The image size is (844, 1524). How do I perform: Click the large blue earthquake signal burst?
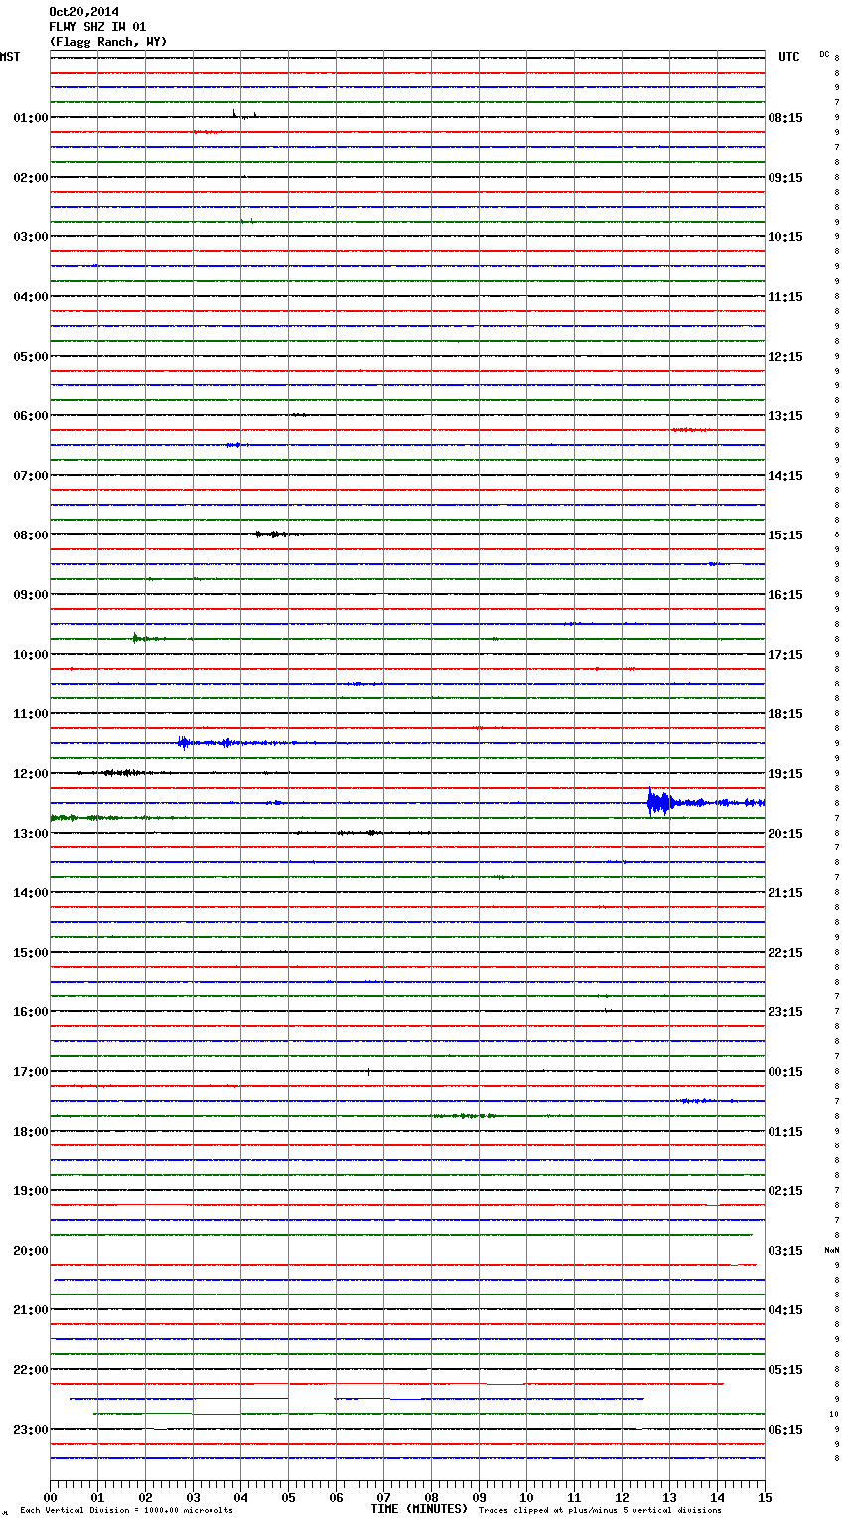tap(657, 802)
